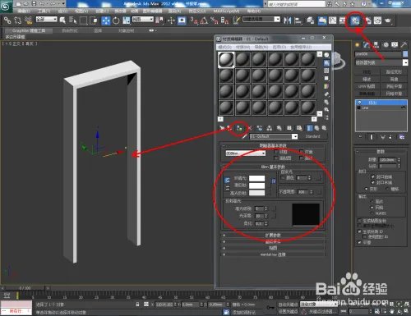This screenshot has height=316, width=411.
Task: Click the teapot Render Production icon
Action: 388,21
